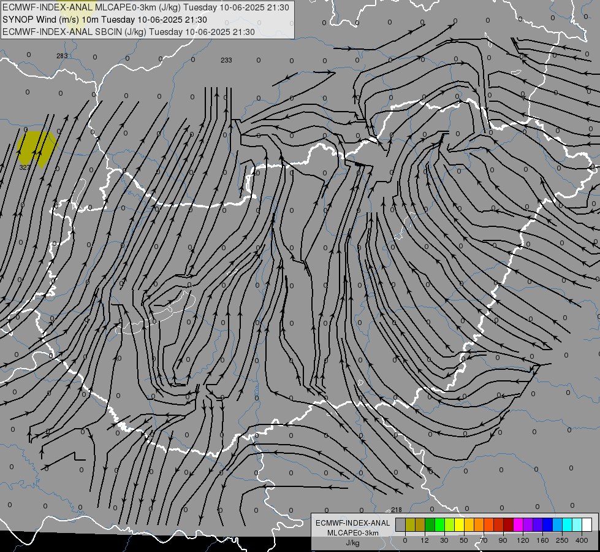Click the legend tick value 12
The height and width of the screenshot is (552, 600).
click(x=425, y=540)
